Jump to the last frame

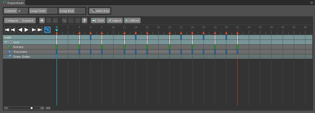point(40,30)
